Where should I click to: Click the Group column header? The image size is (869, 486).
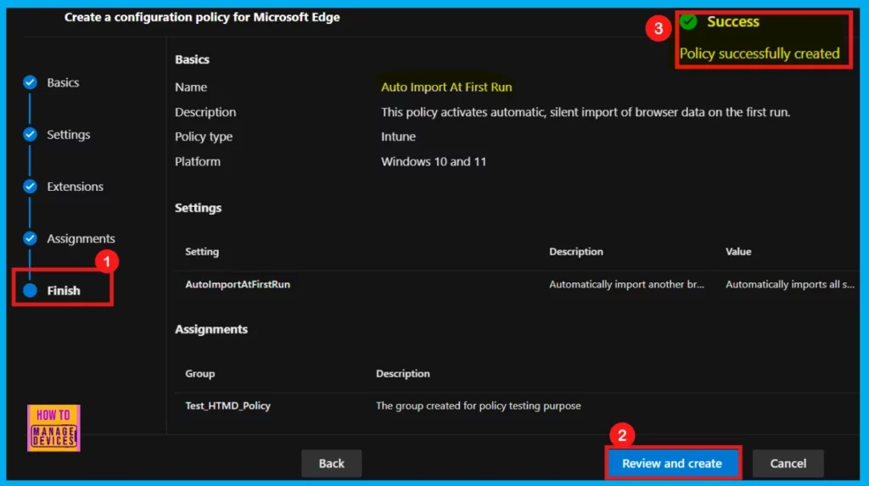[x=199, y=373]
